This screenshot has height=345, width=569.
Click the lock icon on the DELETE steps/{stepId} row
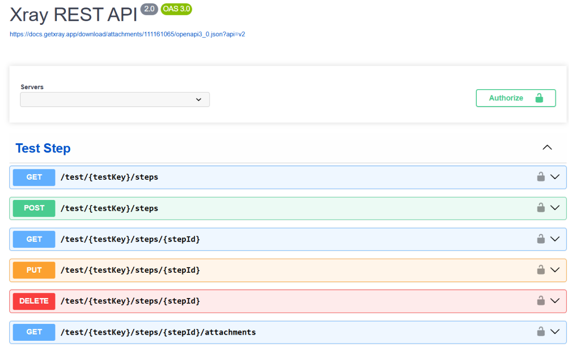tap(541, 300)
